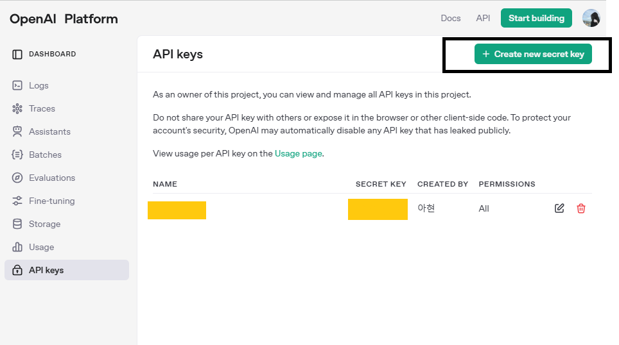Image resolution: width=619 pixels, height=345 pixels.
Task: Toggle the sidebar panel icon beside DASHBOARD
Action: (17, 55)
